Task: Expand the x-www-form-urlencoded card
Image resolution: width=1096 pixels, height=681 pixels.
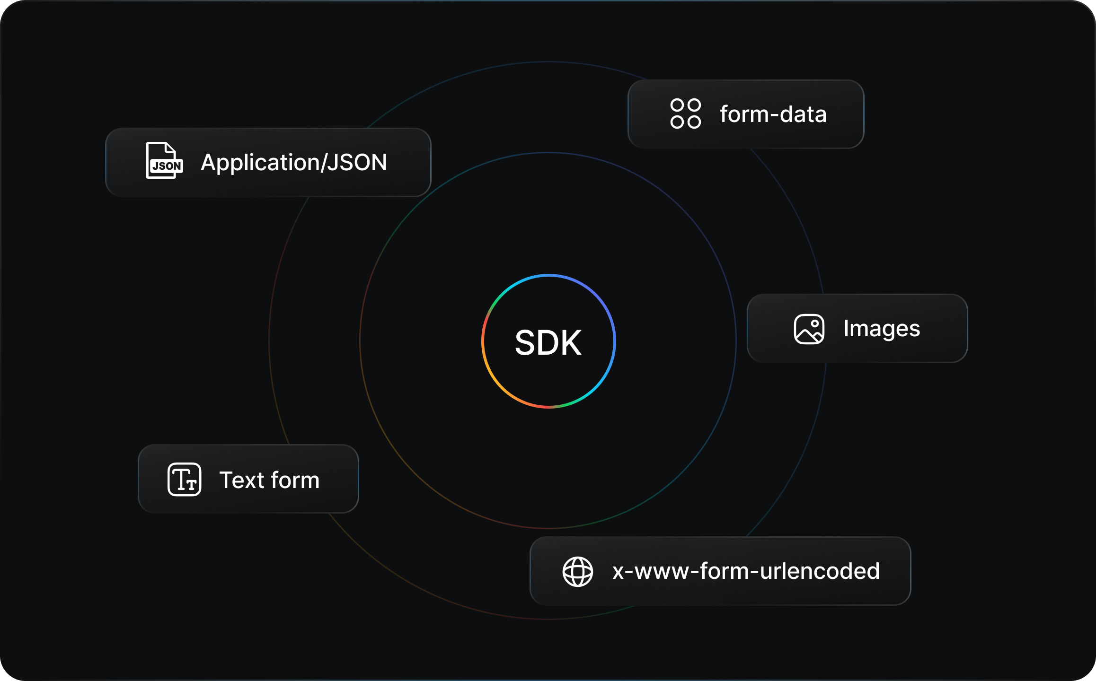Action: coord(719,572)
